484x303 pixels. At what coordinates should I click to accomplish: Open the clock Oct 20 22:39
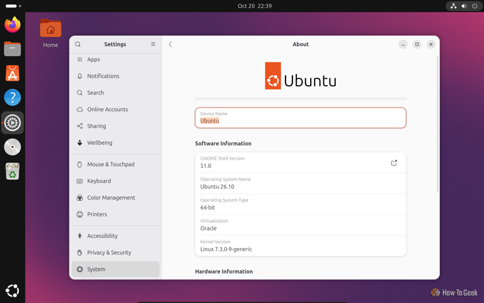255,6
